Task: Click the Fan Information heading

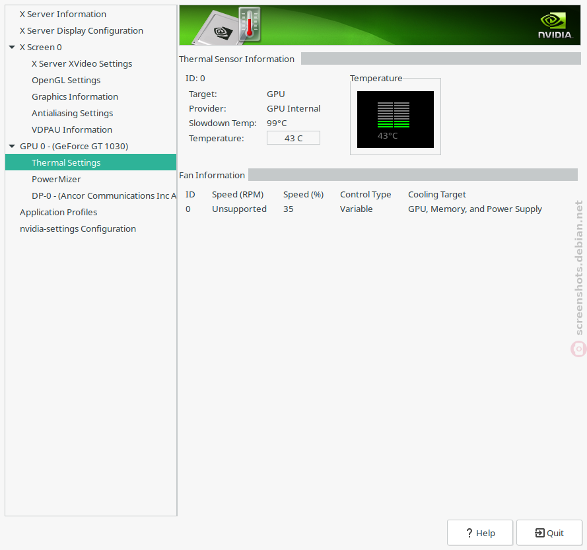Action: [212, 175]
